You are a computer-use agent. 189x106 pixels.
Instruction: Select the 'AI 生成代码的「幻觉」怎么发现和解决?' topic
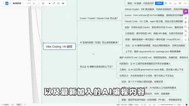[99, 42]
